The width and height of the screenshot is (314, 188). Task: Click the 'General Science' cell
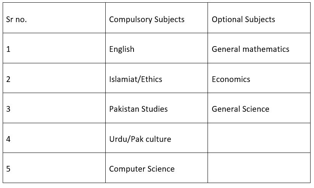259,108
